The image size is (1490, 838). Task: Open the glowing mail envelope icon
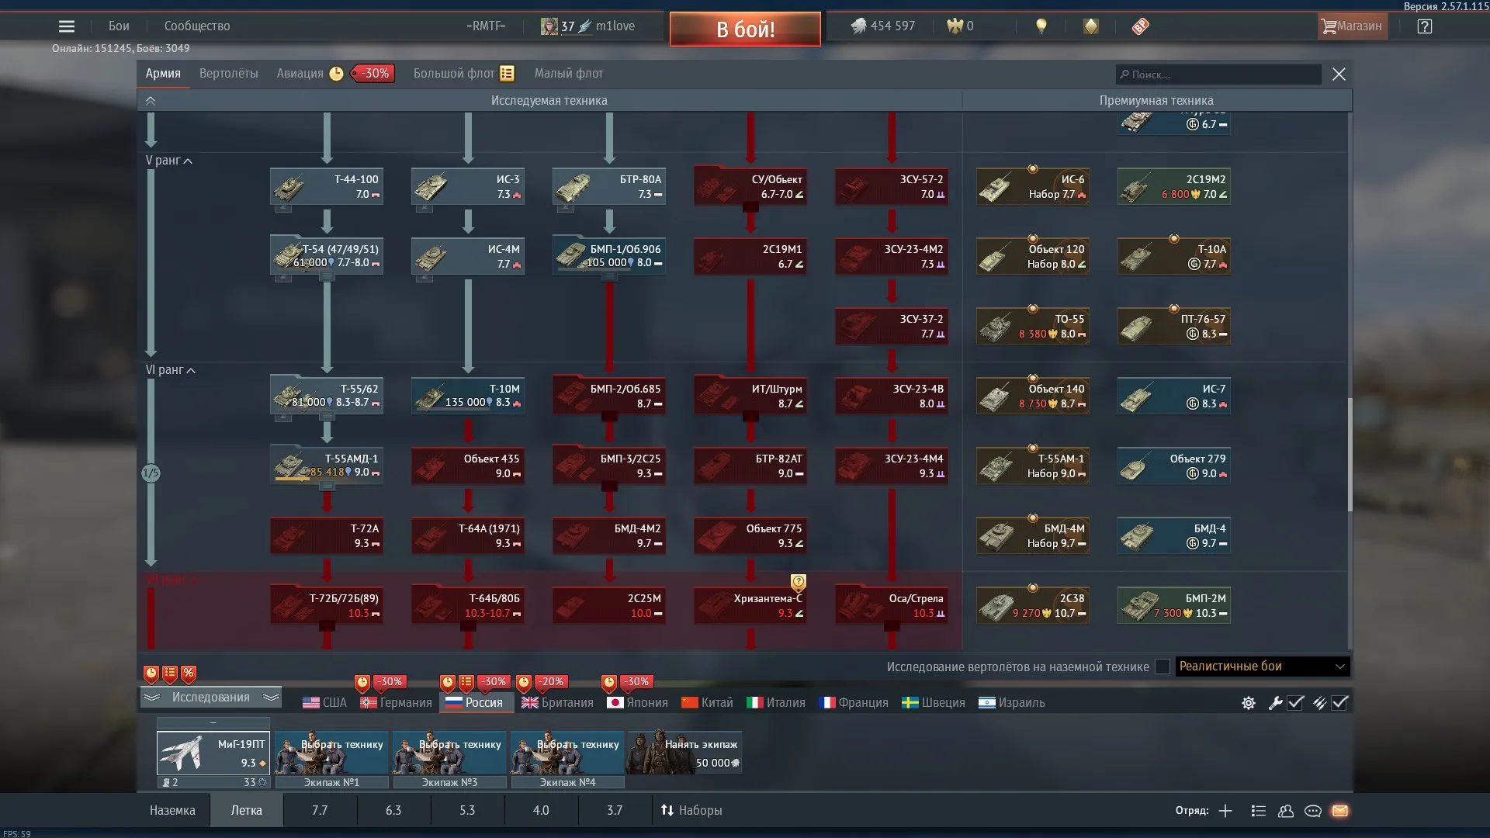tap(1340, 811)
